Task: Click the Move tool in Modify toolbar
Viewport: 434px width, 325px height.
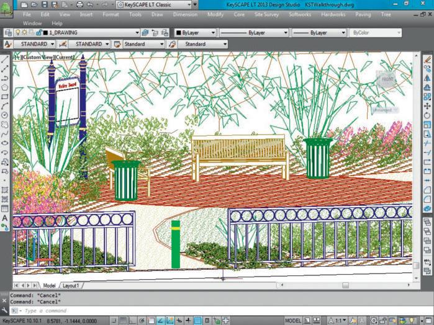Action: tap(427, 106)
